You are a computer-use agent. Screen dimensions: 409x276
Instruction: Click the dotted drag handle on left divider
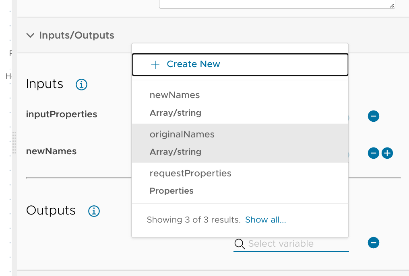(14, 142)
